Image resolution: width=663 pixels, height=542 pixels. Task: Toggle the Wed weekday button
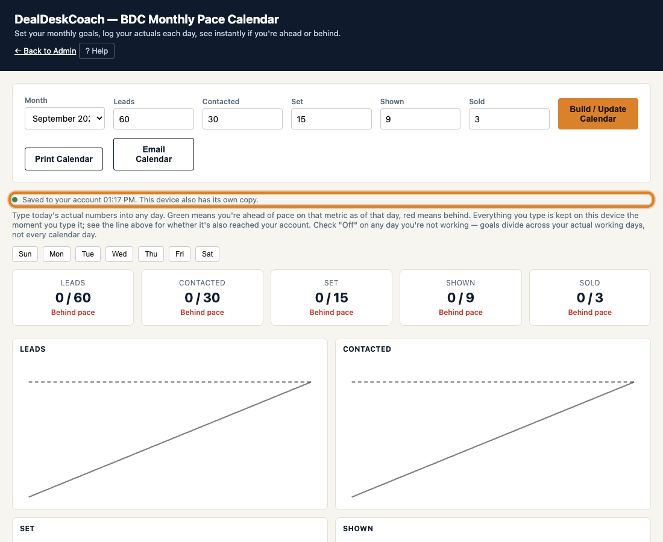[119, 254]
